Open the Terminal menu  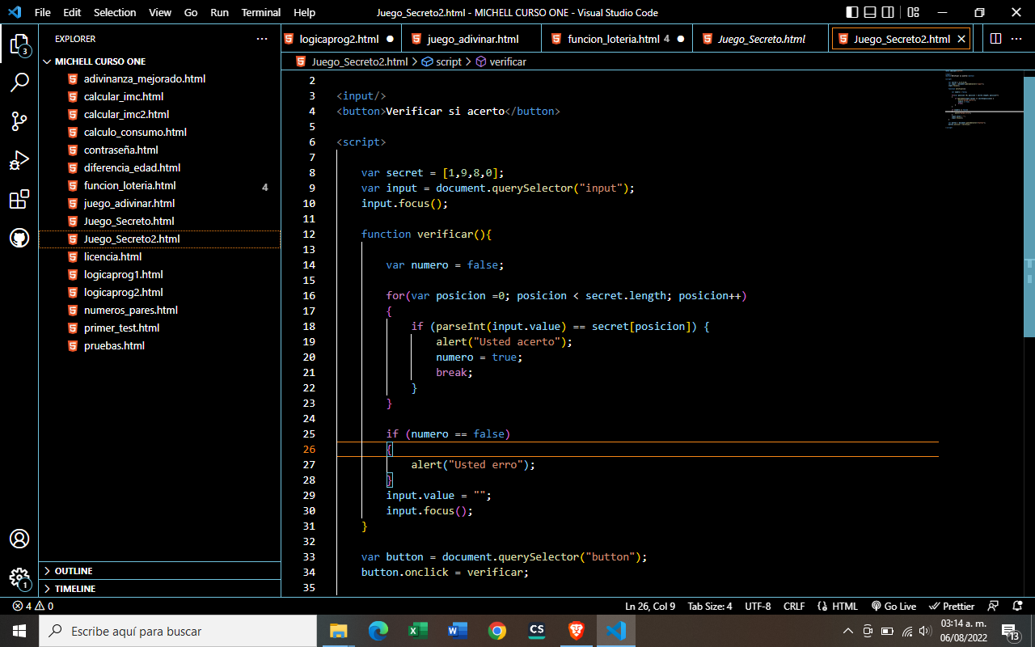click(261, 12)
